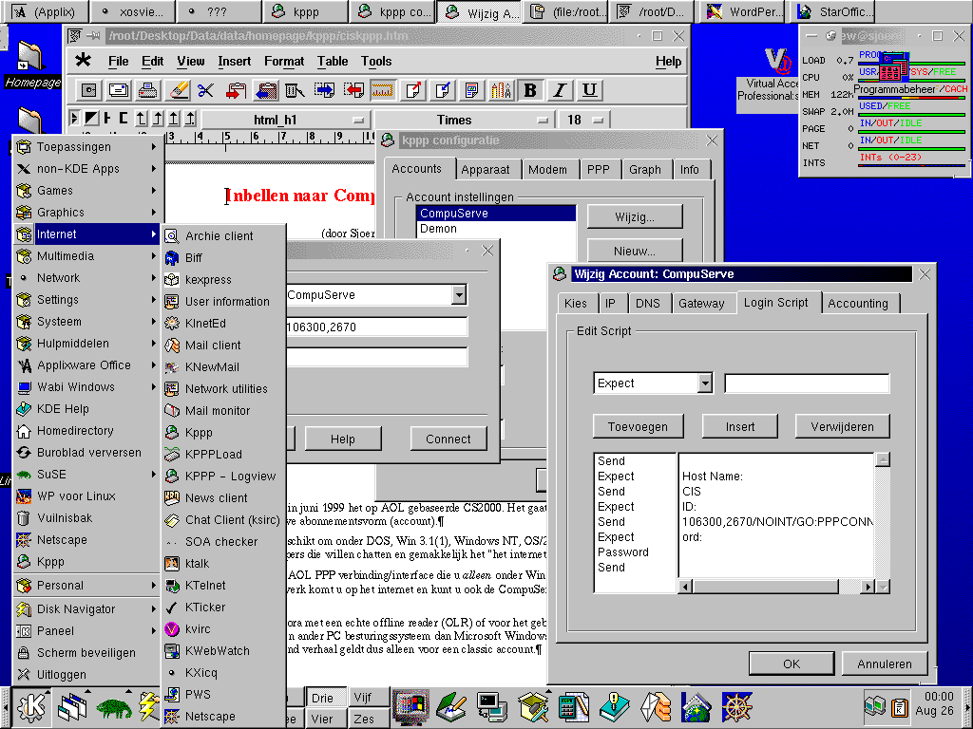Screen dimensions: 973x729
Task: Click the Verwijderen button
Action: pos(842,426)
